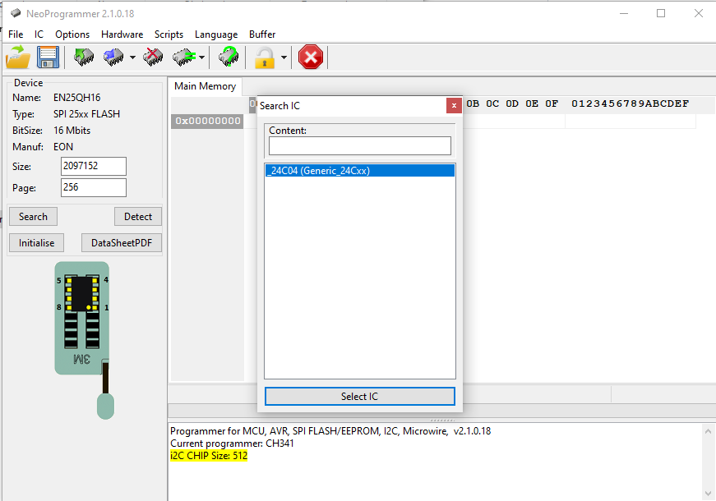Click the log scrollbar up arrow
The height and width of the screenshot is (501, 716).
(708, 431)
